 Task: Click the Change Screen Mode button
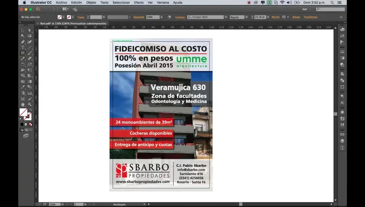coord(26,136)
